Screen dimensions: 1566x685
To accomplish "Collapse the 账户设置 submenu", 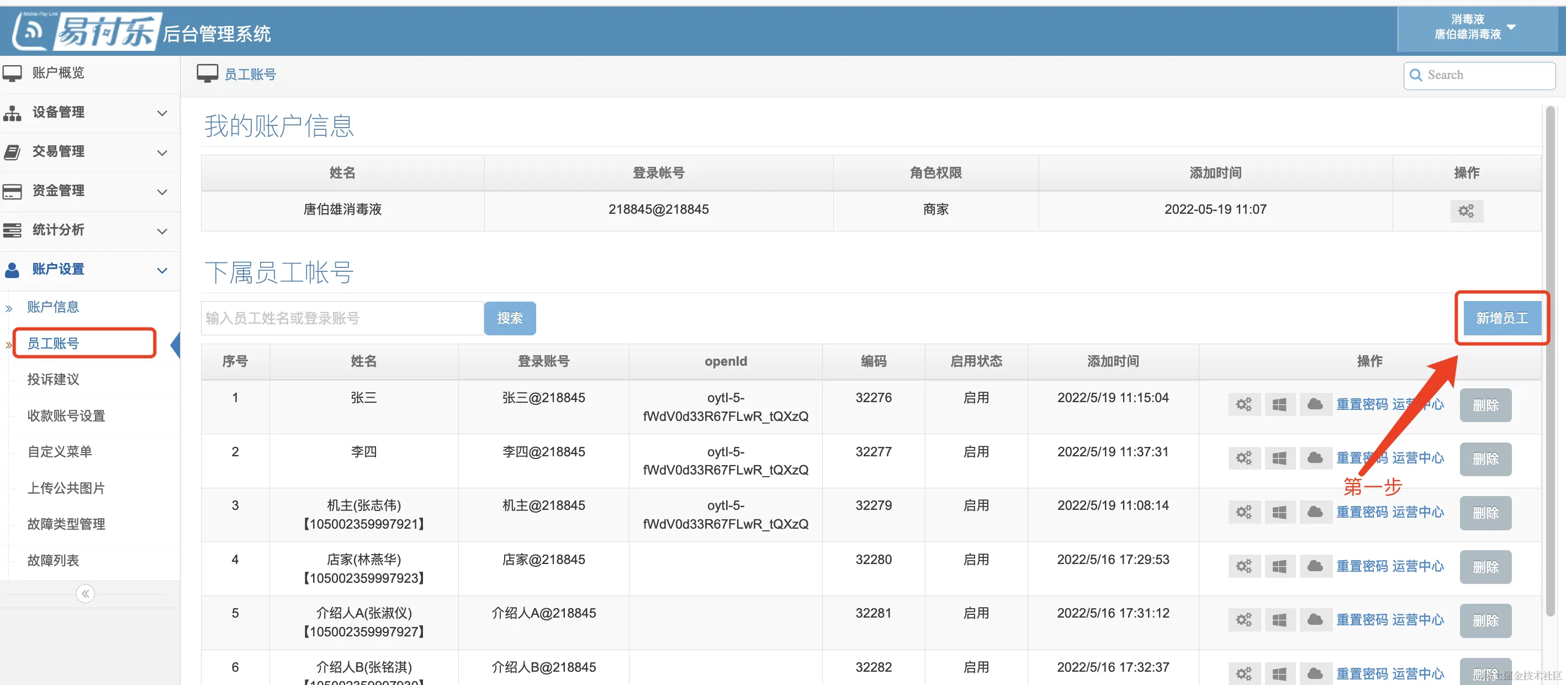I will pos(162,270).
